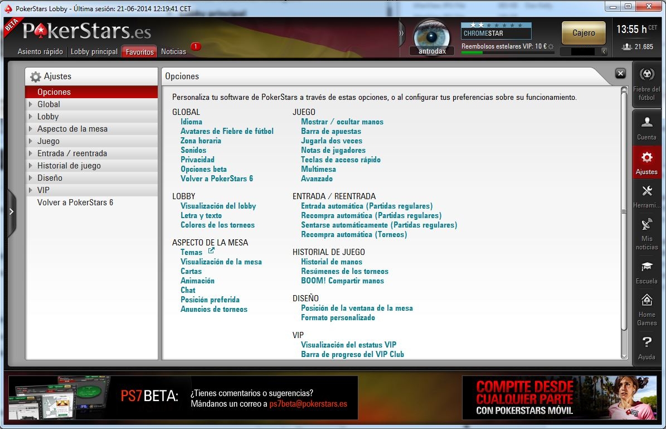Open the Zona horaria link
666x429 pixels.
[201, 141]
